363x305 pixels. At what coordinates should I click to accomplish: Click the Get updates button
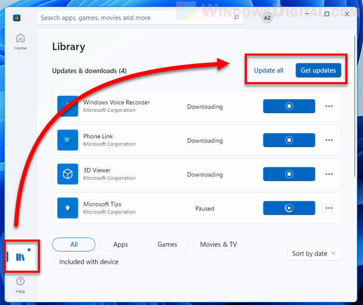click(318, 70)
